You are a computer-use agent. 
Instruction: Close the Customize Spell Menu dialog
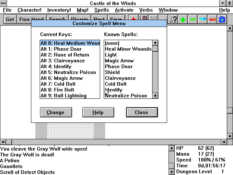click(142, 112)
